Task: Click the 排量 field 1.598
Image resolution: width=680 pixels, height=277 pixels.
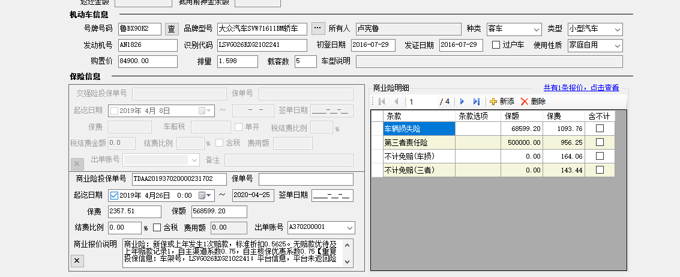Action: (x=238, y=61)
